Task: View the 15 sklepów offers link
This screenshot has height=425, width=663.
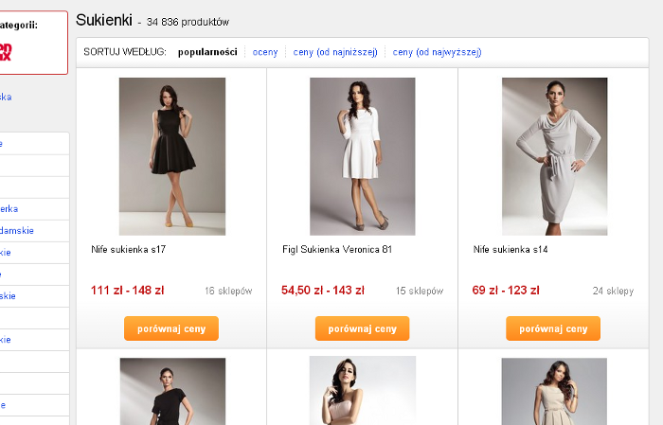Action: point(419,292)
